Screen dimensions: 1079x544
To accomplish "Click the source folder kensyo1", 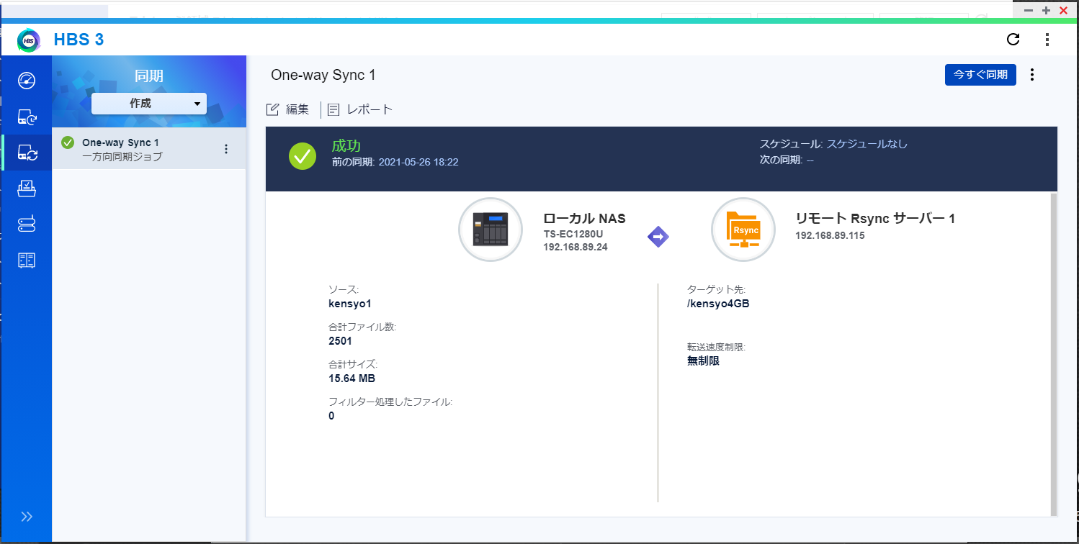I will 349,304.
